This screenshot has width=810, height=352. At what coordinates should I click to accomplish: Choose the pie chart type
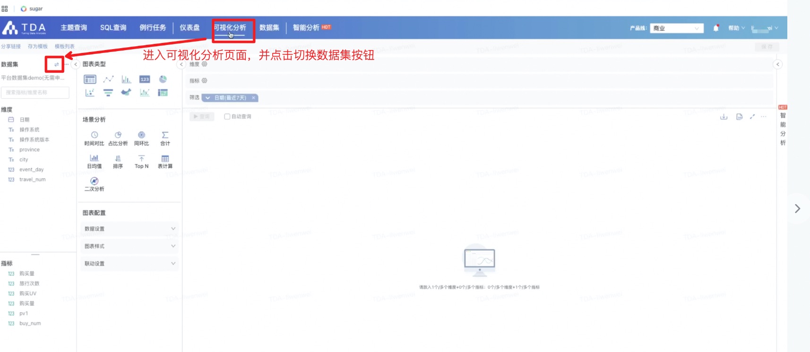click(x=163, y=79)
